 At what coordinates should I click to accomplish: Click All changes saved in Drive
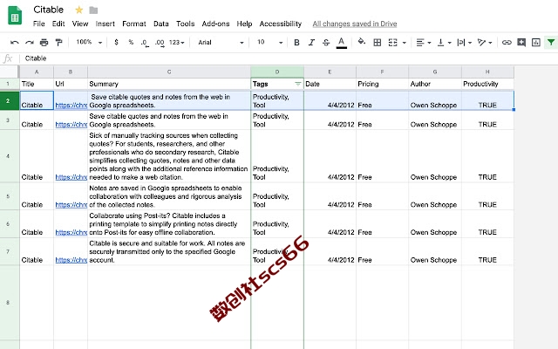coord(355,24)
